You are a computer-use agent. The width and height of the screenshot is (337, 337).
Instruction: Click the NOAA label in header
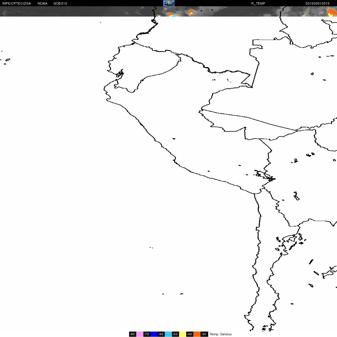coord(43,3)
